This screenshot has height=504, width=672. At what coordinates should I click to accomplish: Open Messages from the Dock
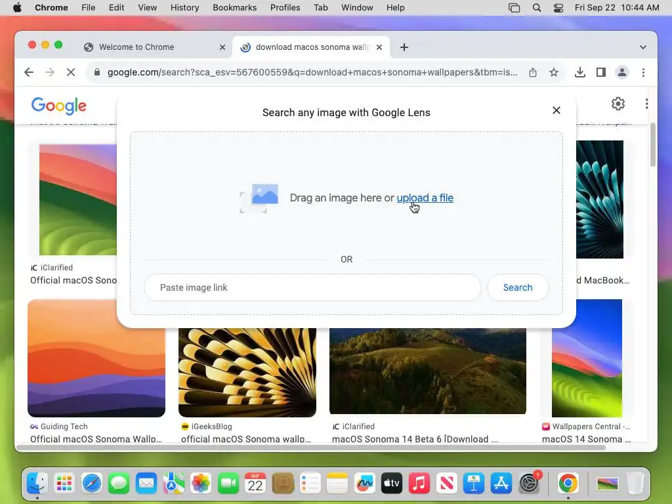[119, 484]
